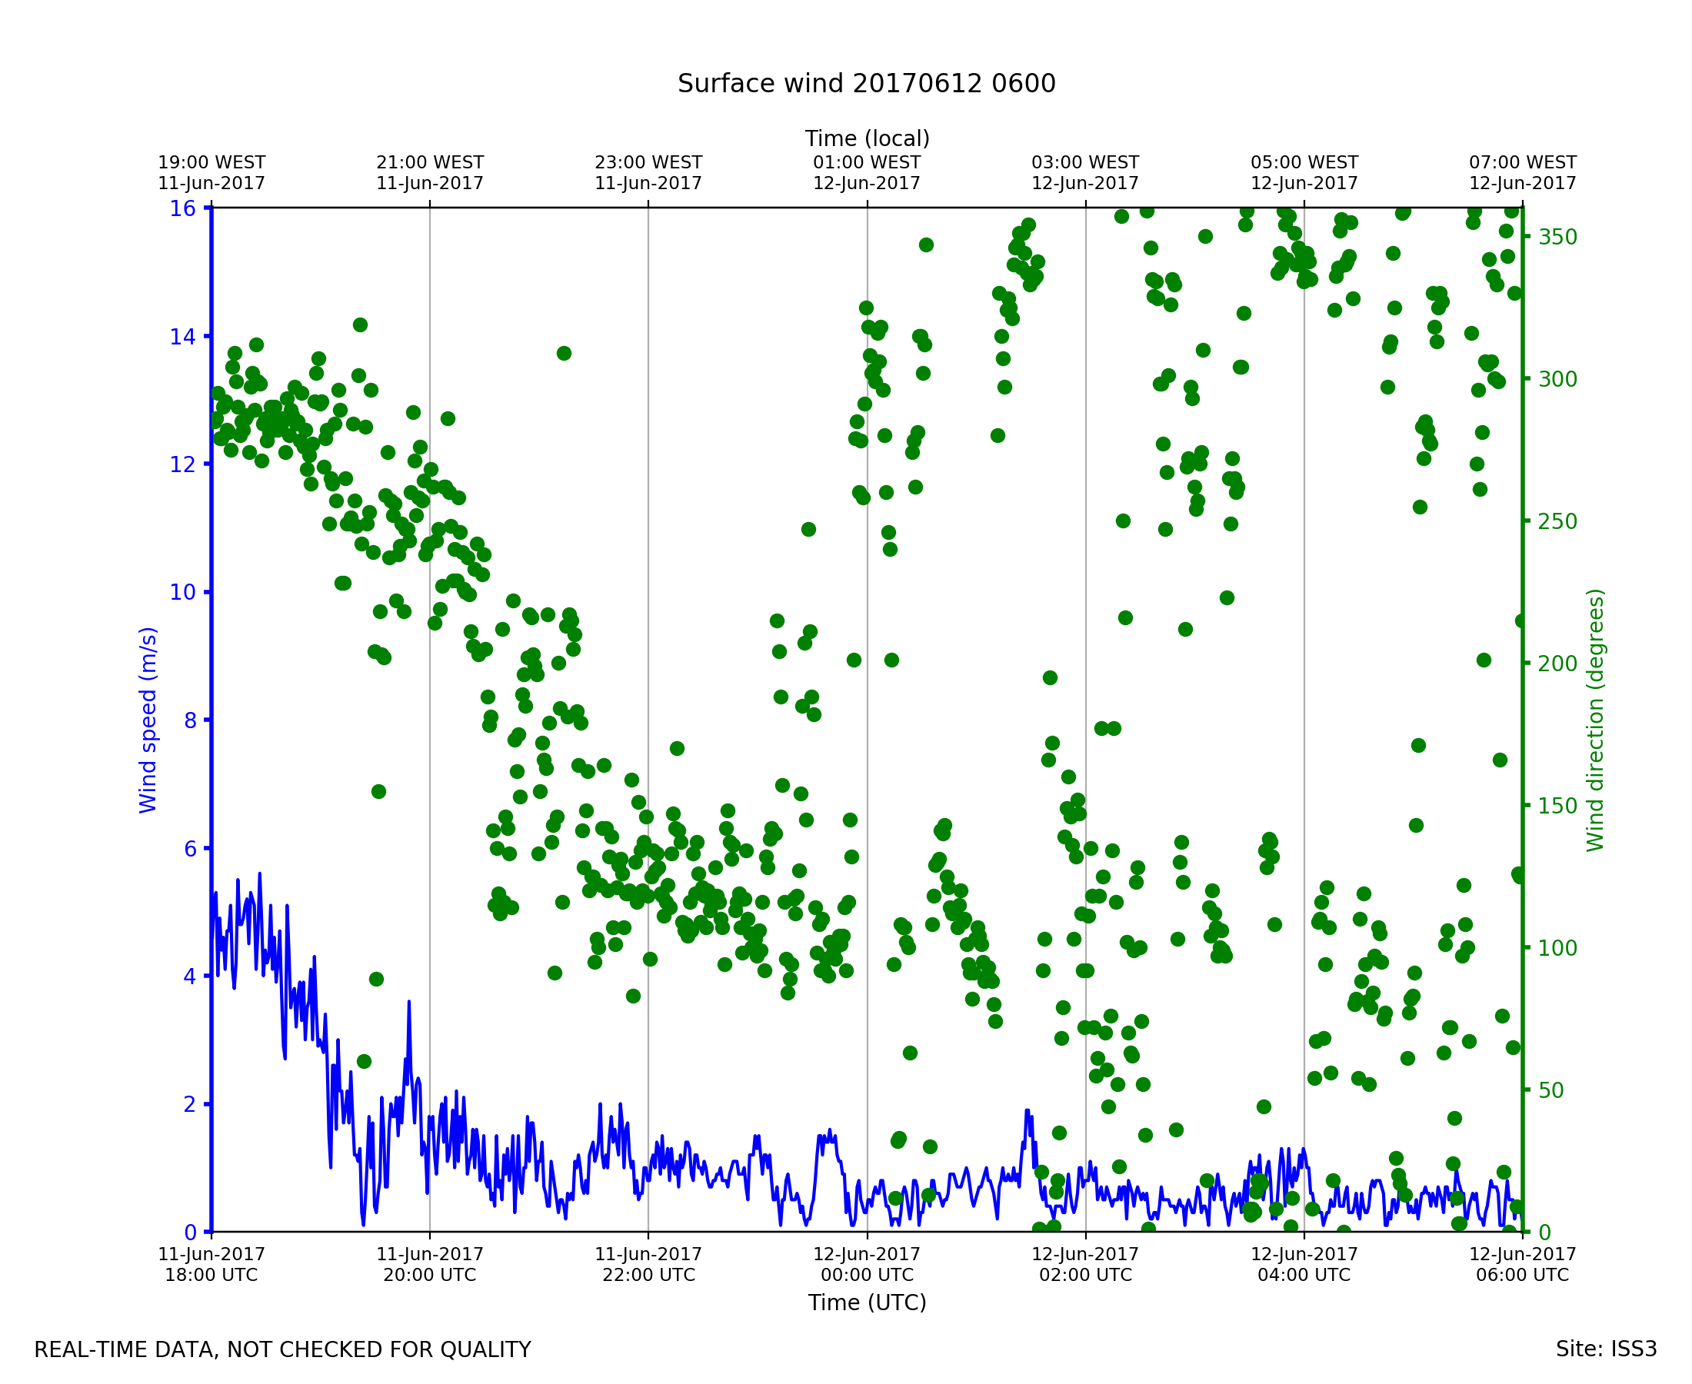
Task: Click the blue '16' wind speed tick
Action: 182,209
